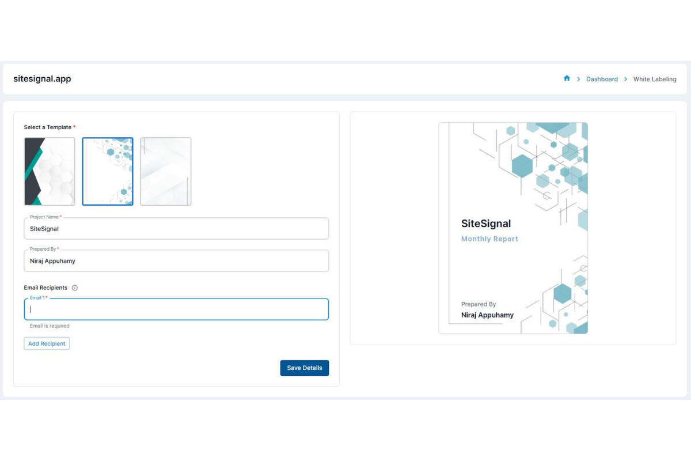
Task: Click the Email 1 input field
Action: (x=176, y=309)
